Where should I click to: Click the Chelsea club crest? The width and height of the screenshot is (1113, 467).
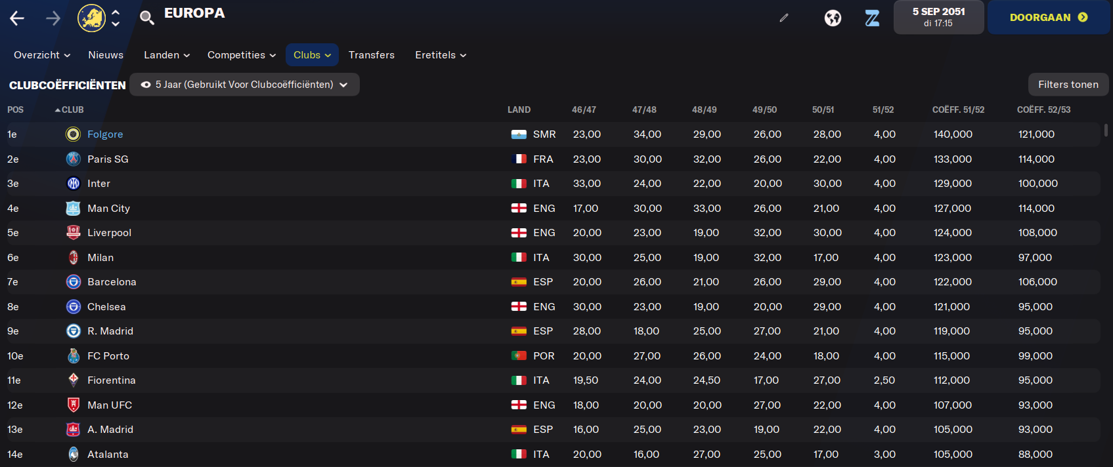pos(73,306)
